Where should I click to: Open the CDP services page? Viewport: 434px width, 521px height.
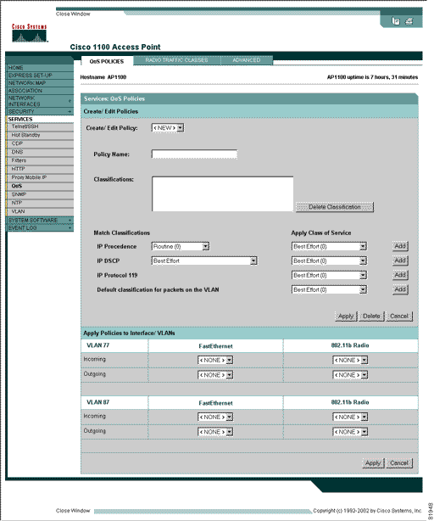[40, 143]
